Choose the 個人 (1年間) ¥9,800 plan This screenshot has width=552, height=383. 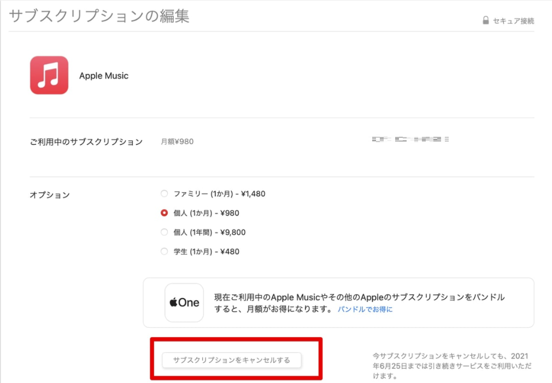(x=164, y=232)
